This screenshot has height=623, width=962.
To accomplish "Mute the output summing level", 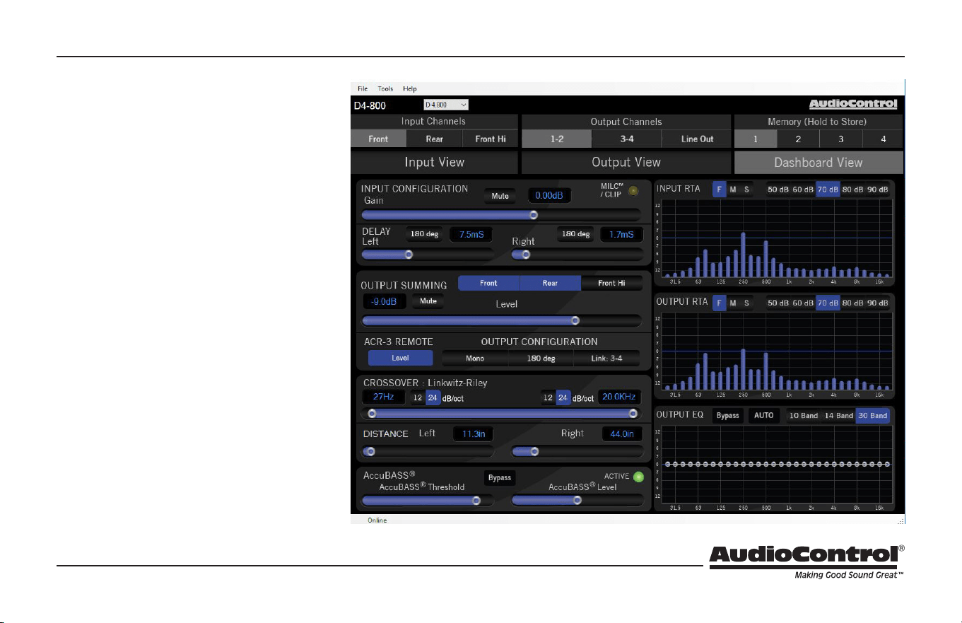I will tap(428, 301).
